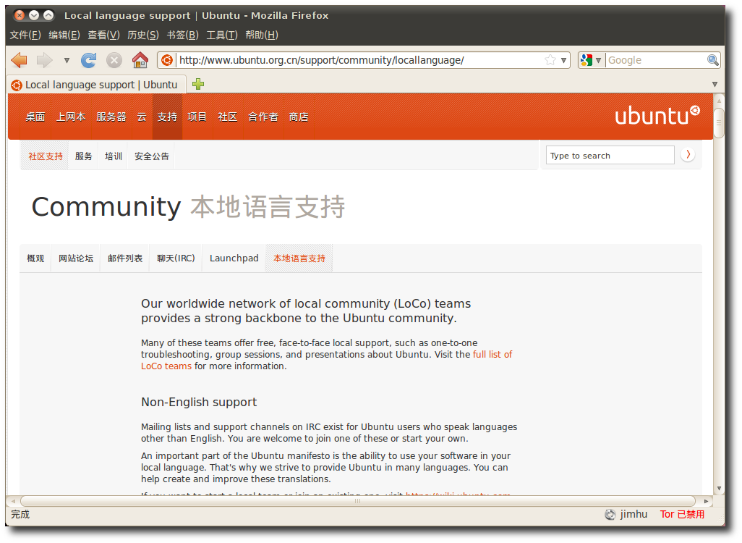Image resolution: width=742 pixels, height=543 pixels.
Task: Open a new tab with plus icon
Action: coord(198,84)
